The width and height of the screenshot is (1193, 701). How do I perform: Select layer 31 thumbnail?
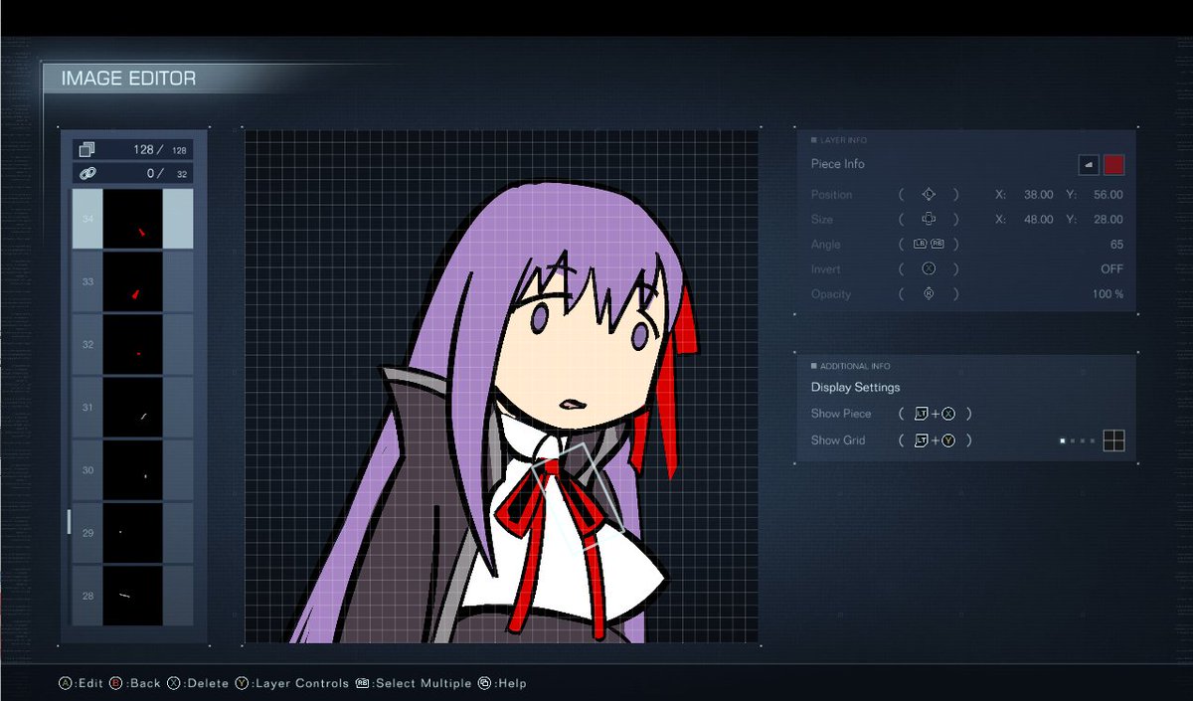(x=132, y=407)
